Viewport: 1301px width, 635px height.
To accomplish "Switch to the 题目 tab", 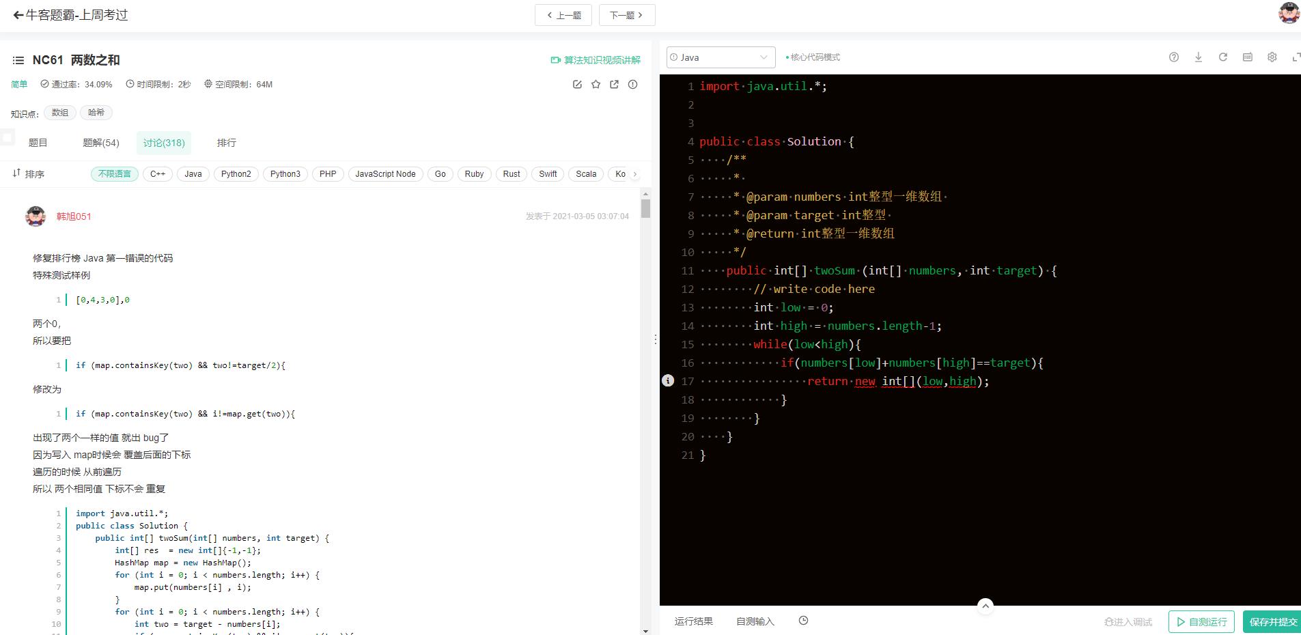I will (x=38, y=143).
